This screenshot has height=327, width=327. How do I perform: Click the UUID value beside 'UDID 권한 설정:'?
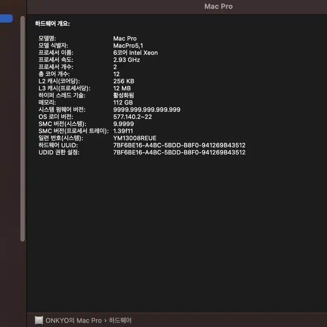click(179, 152)
